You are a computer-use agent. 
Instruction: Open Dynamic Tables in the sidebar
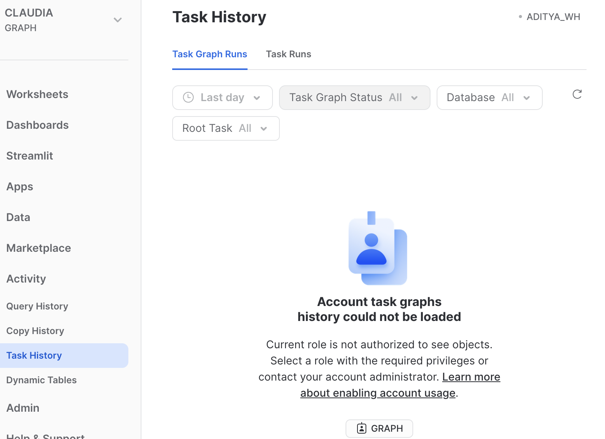[41, 380]
